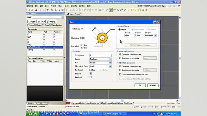Switch to the Projects panel tab
Viewport: 207px width, 116px height.
click(31, 103)
